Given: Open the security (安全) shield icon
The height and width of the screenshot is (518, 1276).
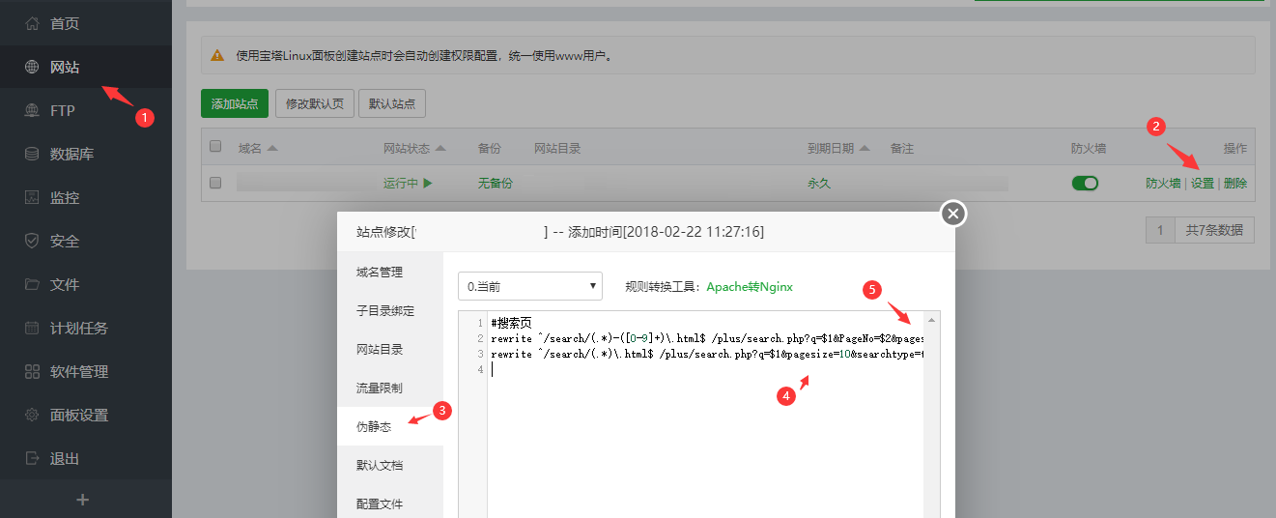Looking at the screenshot, I should coord(32,242).
